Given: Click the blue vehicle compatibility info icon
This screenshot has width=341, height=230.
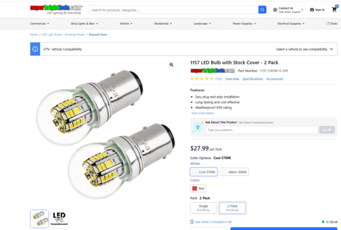Looking at the screenshot, I should click(35, 49).
